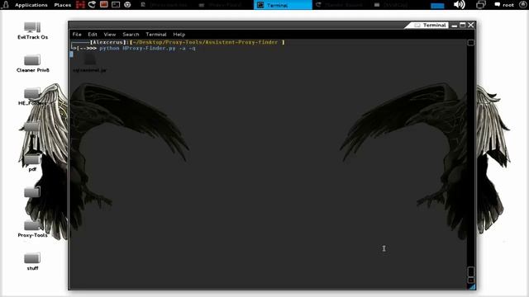
Task: Select the Proxy-Tools desktop folder
Action: [32, 229]
